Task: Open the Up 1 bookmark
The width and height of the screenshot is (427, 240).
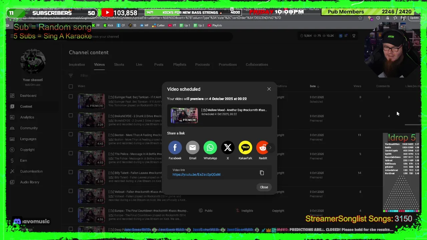Action: [x=185, y=25]
